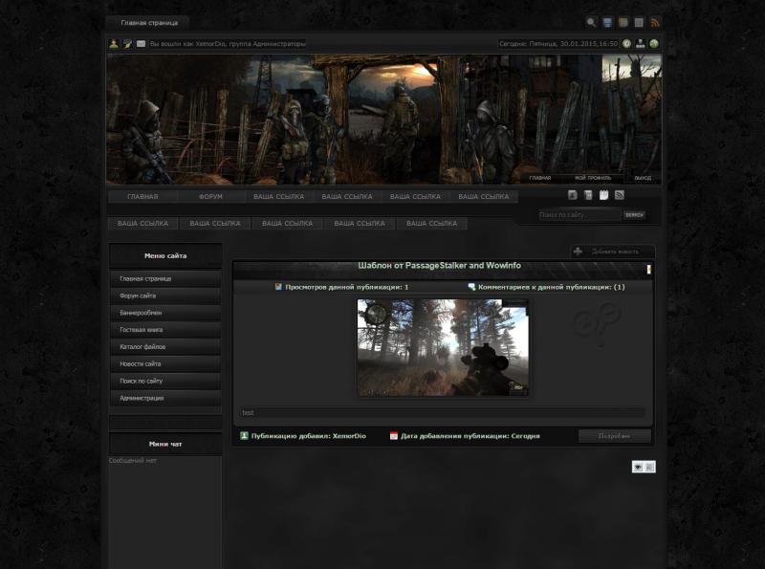Click the Подробнее button under the post
Screen dimensions: 765x569
614,436
